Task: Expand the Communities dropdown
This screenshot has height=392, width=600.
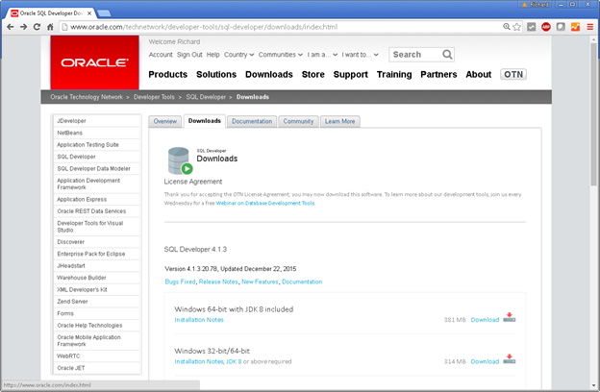Action: coord(281,55)
